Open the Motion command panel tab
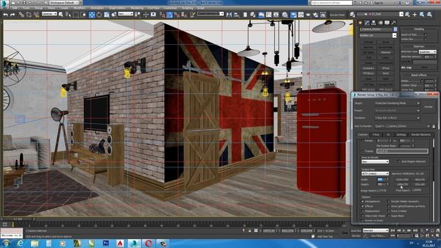This screenshot has width=441, height=248. (x=380, y=23)
